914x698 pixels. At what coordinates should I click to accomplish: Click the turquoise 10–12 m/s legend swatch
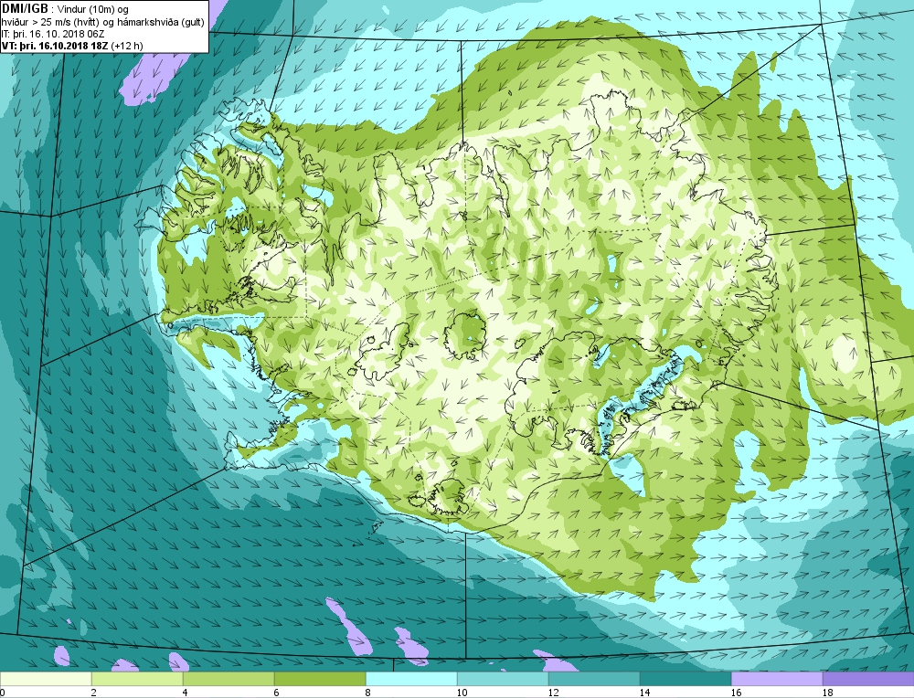(x=503, y=680)
